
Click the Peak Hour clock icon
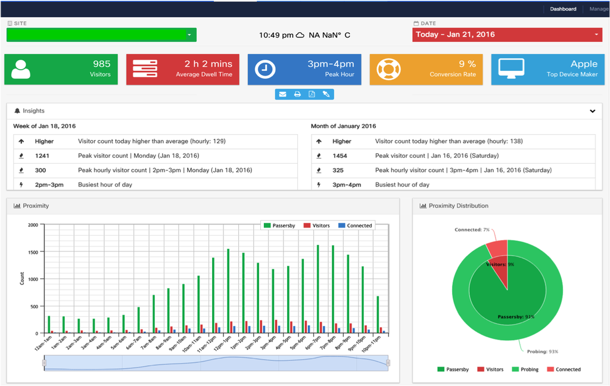(x=264, y=69)
